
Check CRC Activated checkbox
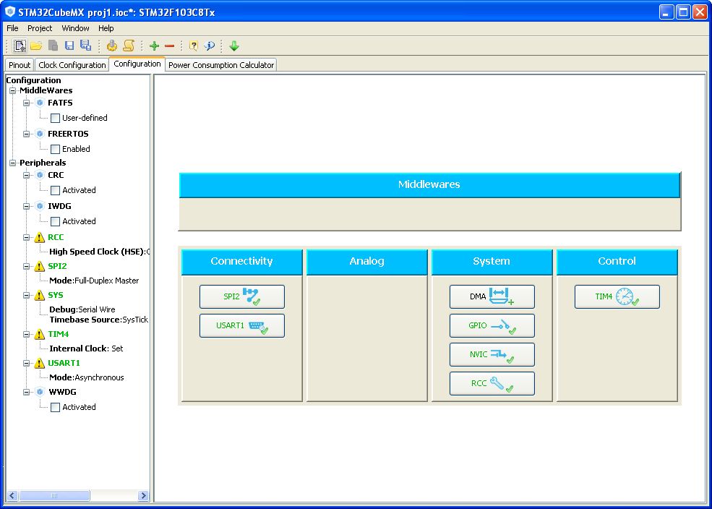coord(56,190)
